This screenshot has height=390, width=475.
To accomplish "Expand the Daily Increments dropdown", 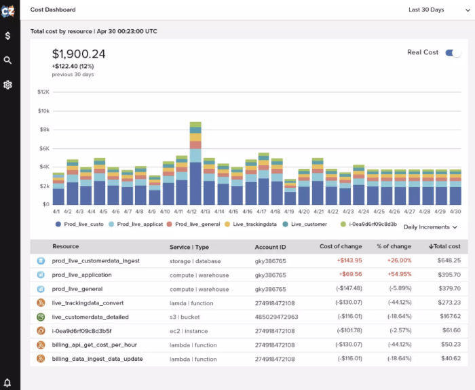I will coord(430,227).
